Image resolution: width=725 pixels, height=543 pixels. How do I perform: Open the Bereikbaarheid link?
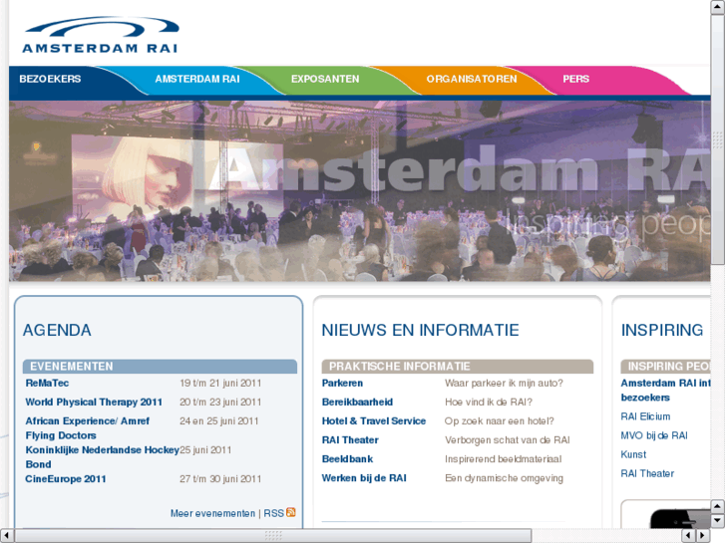tap(357, 403)
